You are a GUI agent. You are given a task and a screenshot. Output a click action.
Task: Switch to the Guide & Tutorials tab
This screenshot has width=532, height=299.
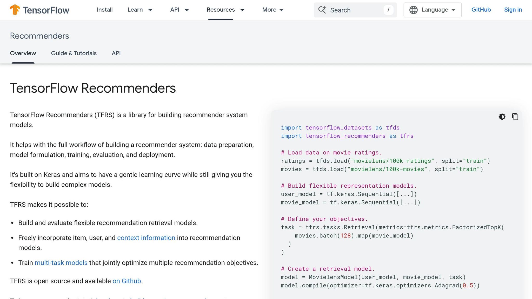click(74, 53)
